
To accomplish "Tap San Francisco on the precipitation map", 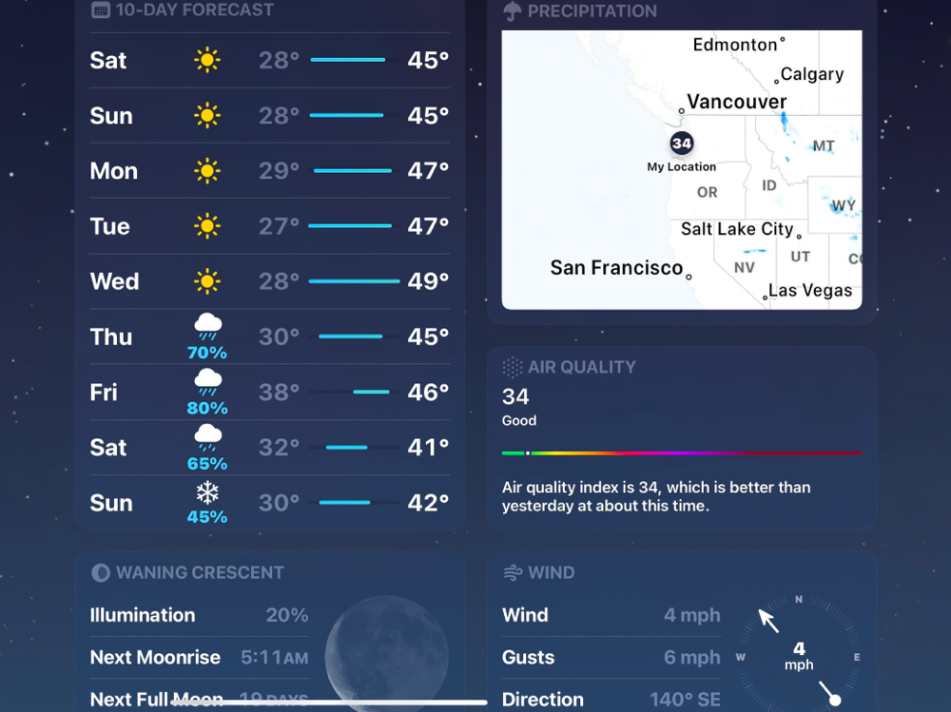I will tap(616, 267).
